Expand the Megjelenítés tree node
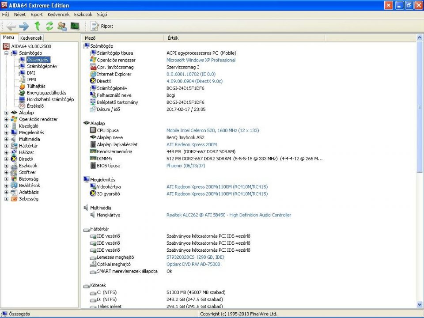This screenshot has width=424, height=318. tap(7, 133)
